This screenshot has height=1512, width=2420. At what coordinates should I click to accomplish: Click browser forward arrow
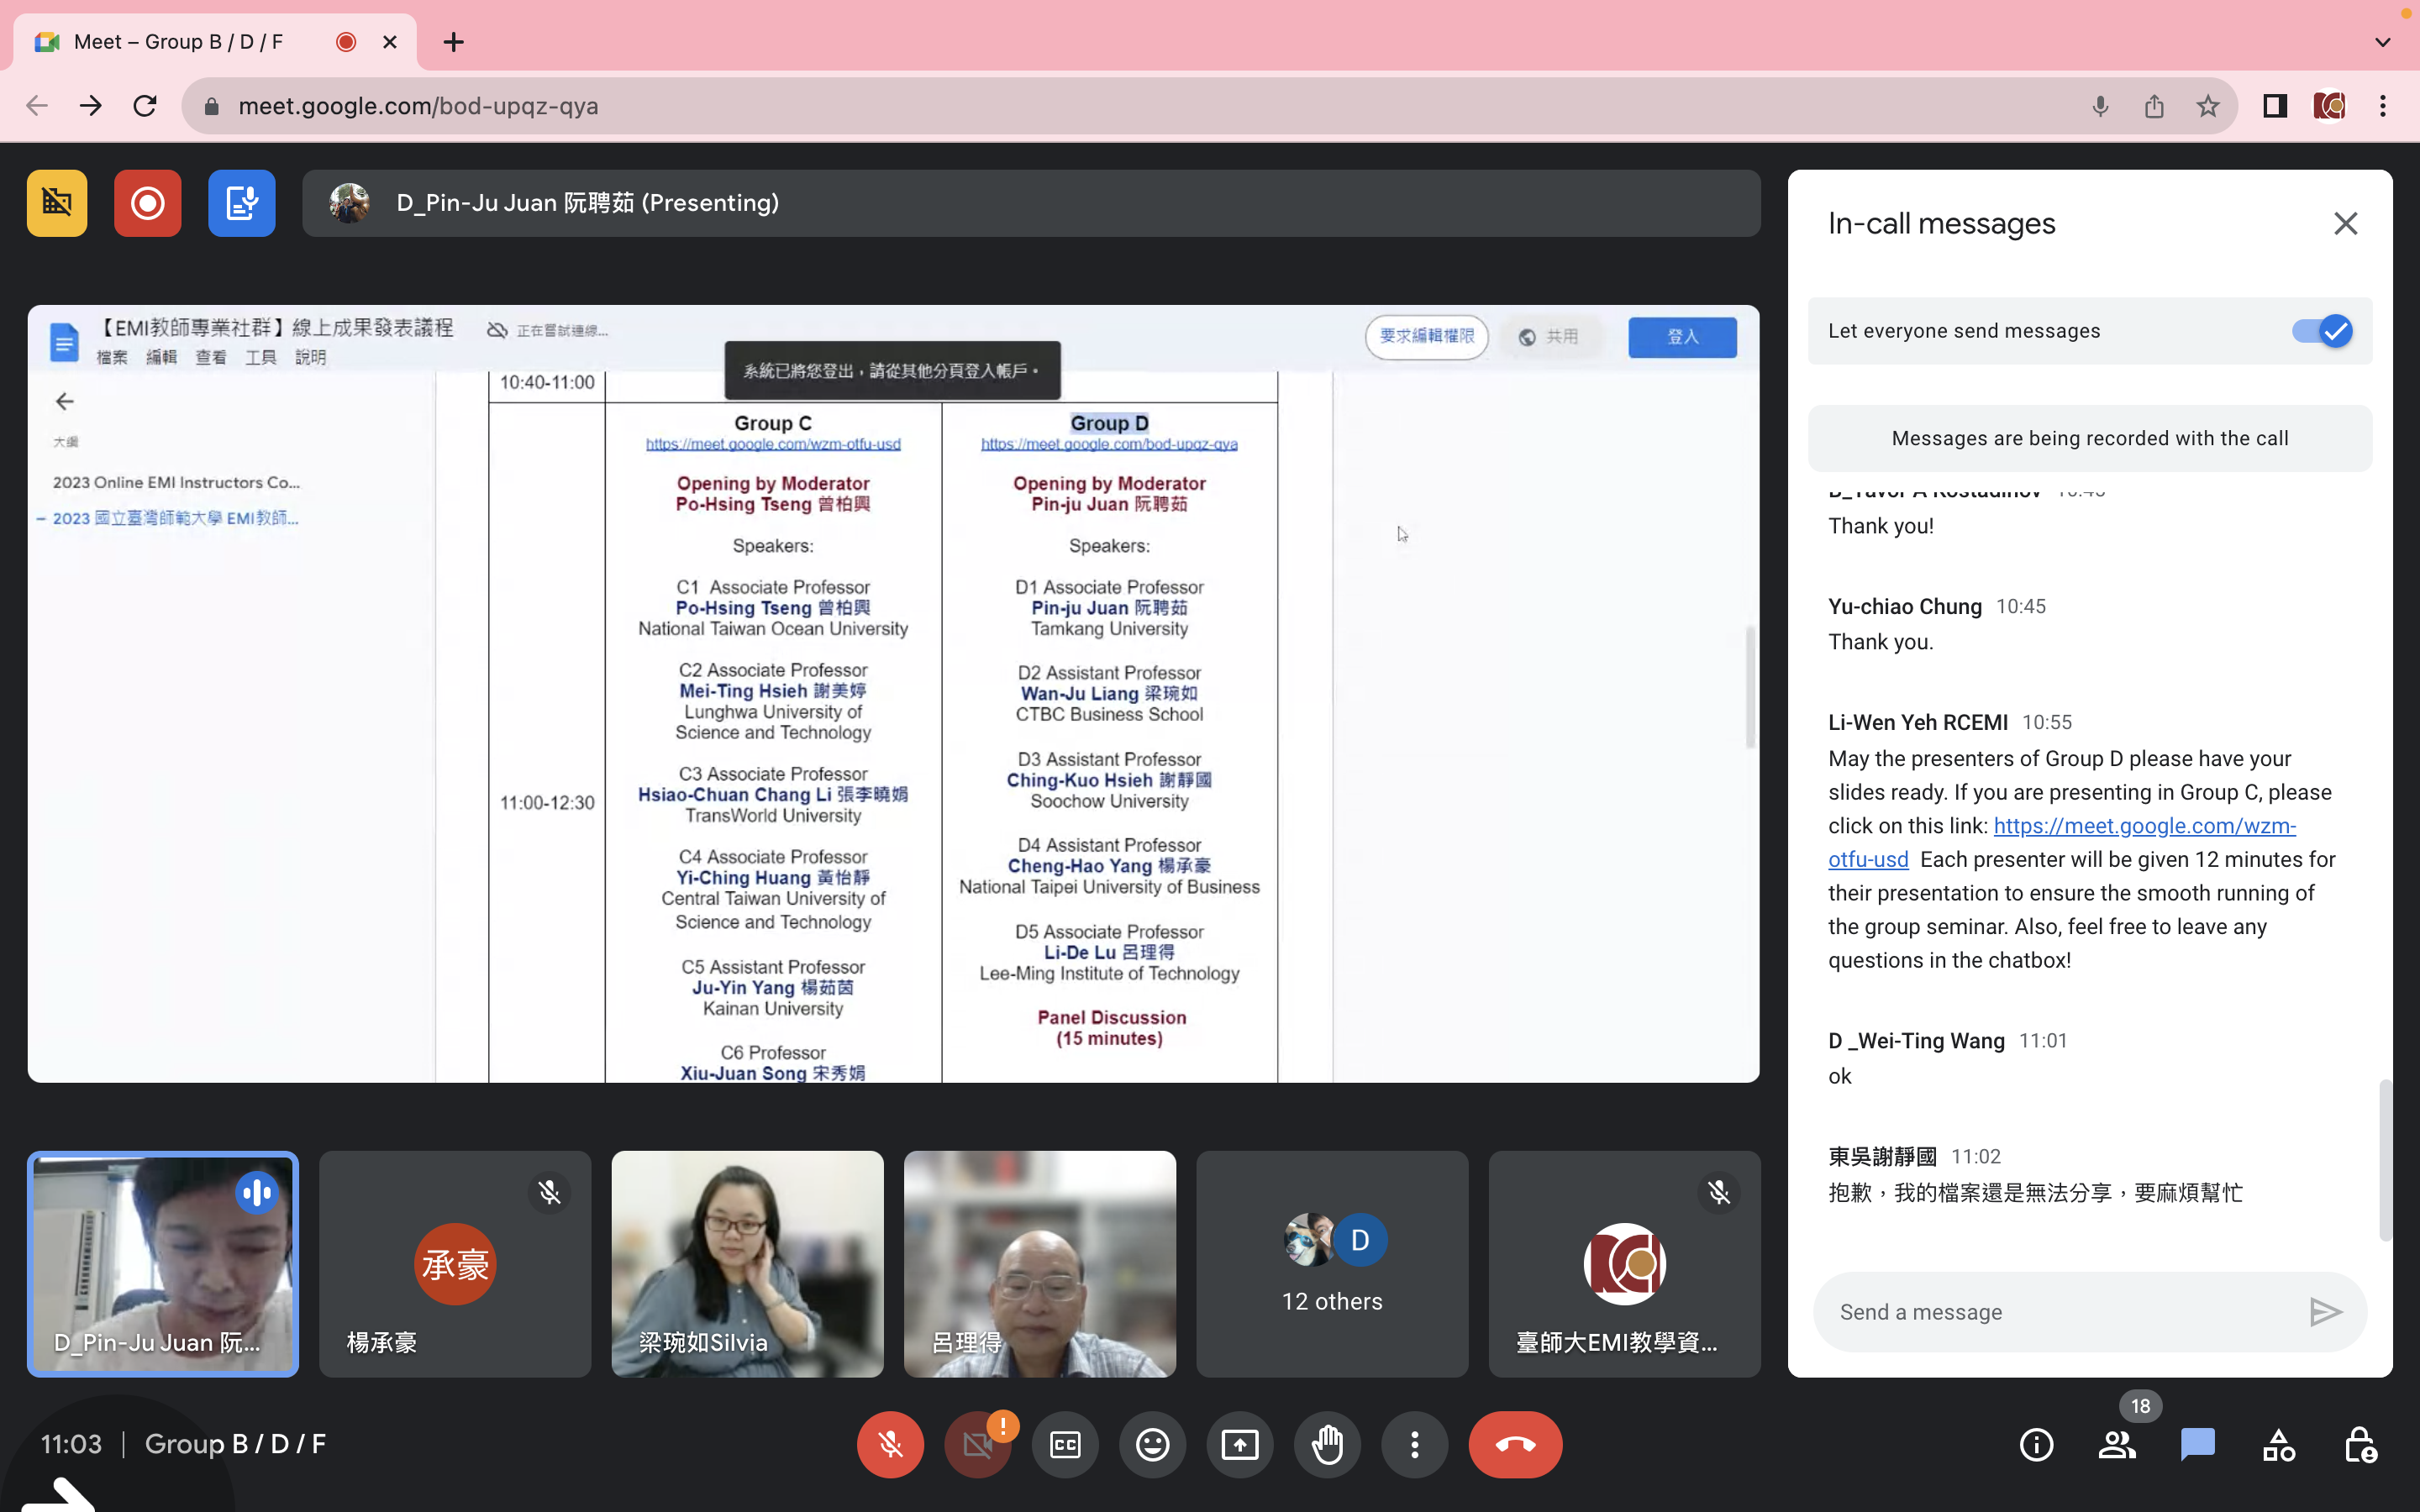click(91, 106)
